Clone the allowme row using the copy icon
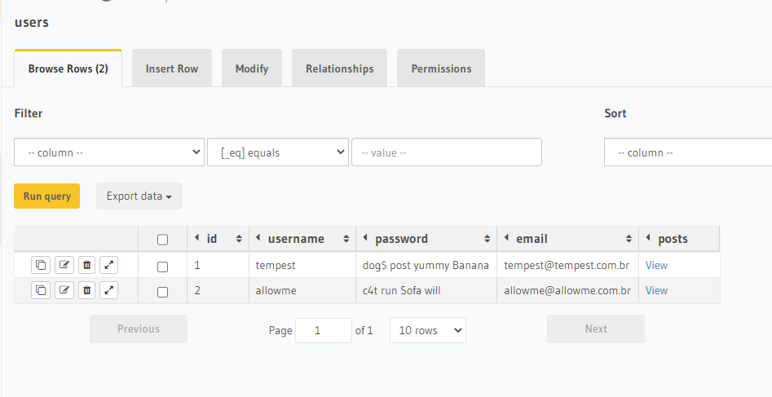 coord(41,289)
